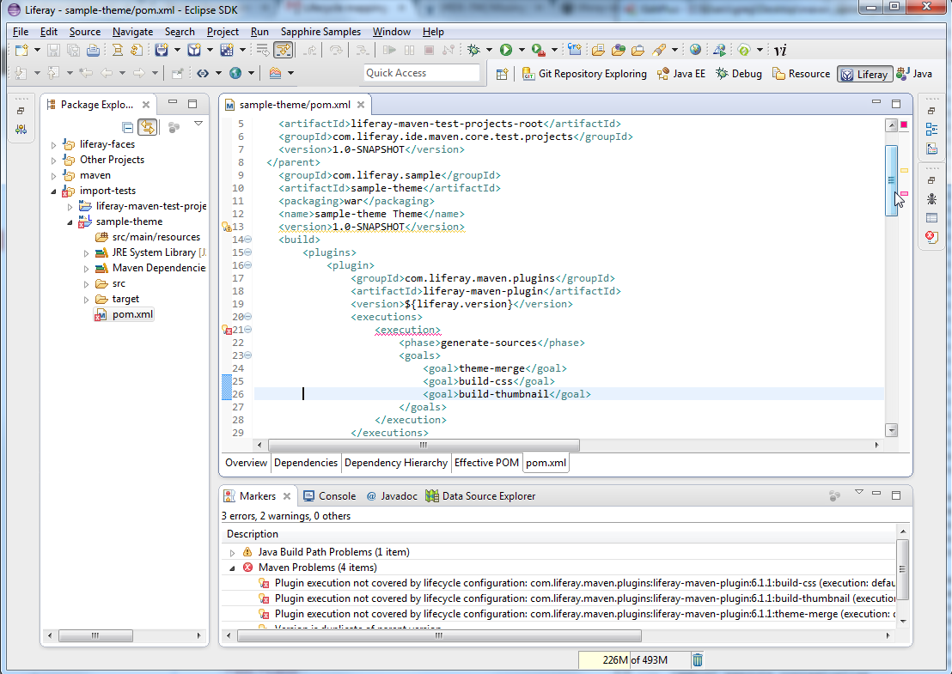Expand Java Build Path Problems group
This screenshot has width=952, height=674.
click(232, 553)
